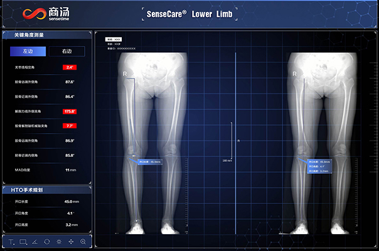Click the 86.9° angle value
The width and height of the screenshot is (379, 251).
(x=70, y=141)
